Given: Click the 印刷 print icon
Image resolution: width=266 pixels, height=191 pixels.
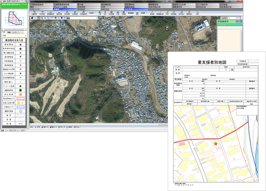Looking at the screenshot, I should [x=197, y=13].
